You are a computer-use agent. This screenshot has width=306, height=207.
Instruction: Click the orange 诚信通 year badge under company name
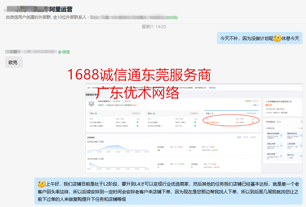click(x=268, y=105)
